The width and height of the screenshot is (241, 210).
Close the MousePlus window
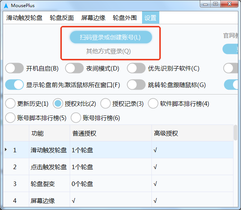point(229,4)
